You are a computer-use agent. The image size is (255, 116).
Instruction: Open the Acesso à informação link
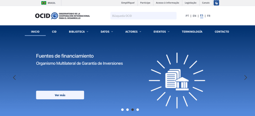click(168, 3)
